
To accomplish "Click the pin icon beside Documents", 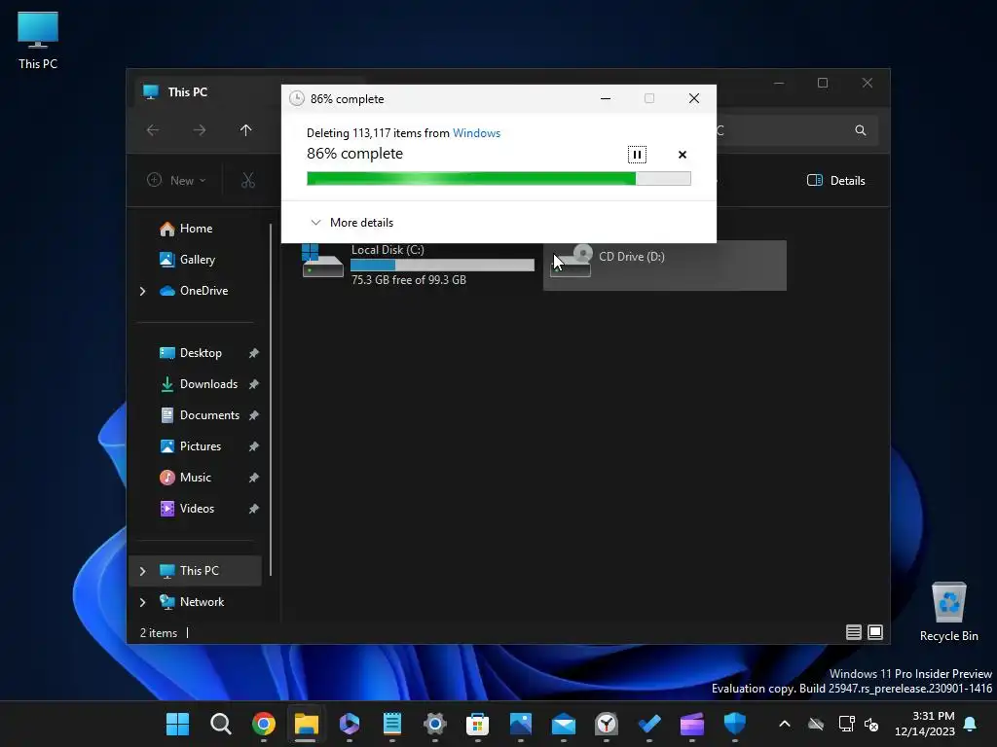I will (x=254, y=415).
